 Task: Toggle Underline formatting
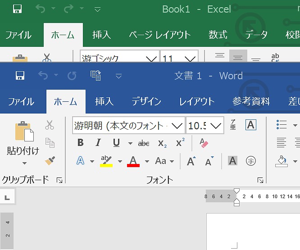(x=116, y=143)
